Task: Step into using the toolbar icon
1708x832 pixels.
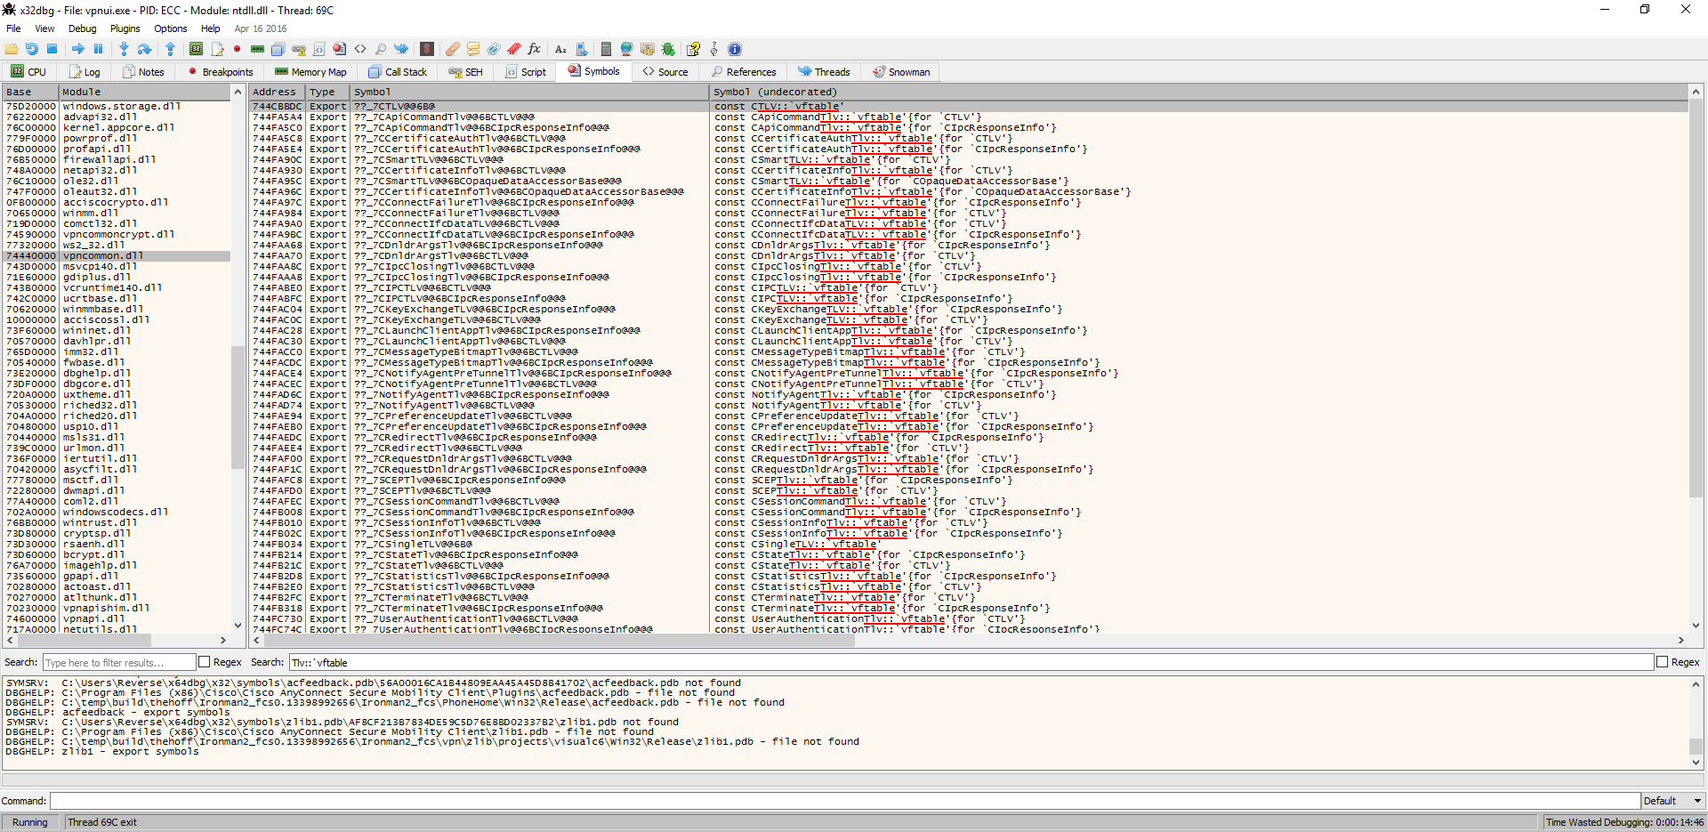Action: click(124, 49)
